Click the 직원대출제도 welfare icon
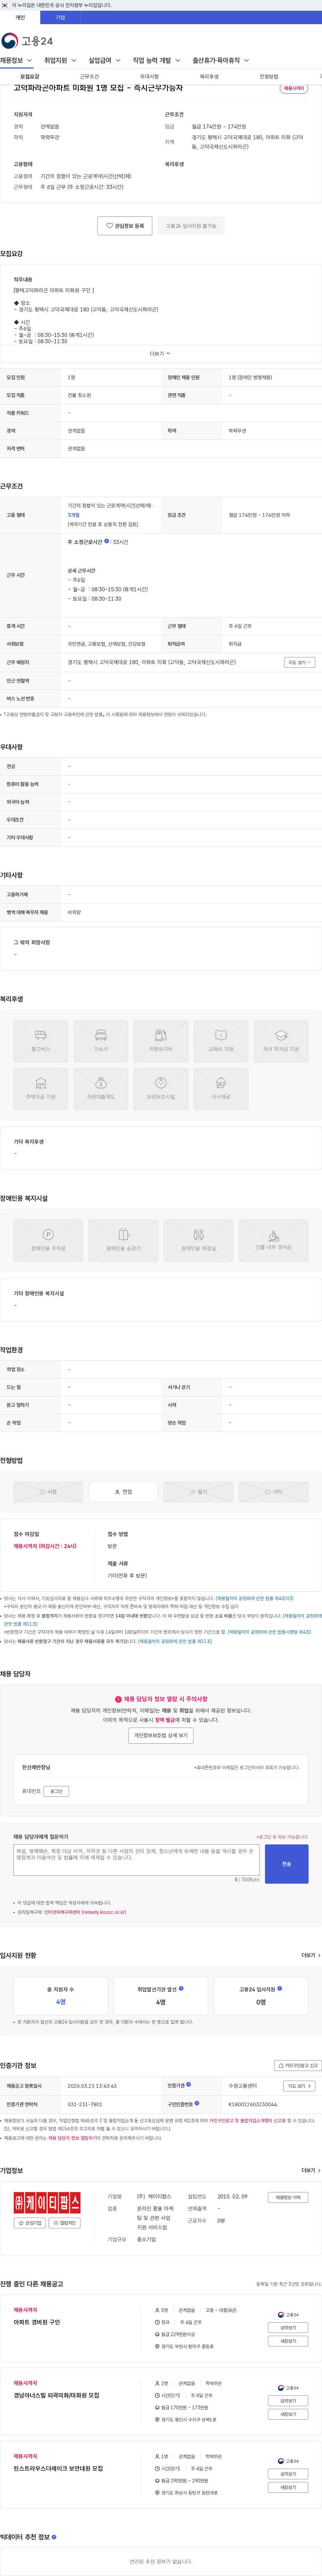This screenshot has height=2576, width=322. pos(101,1089)
